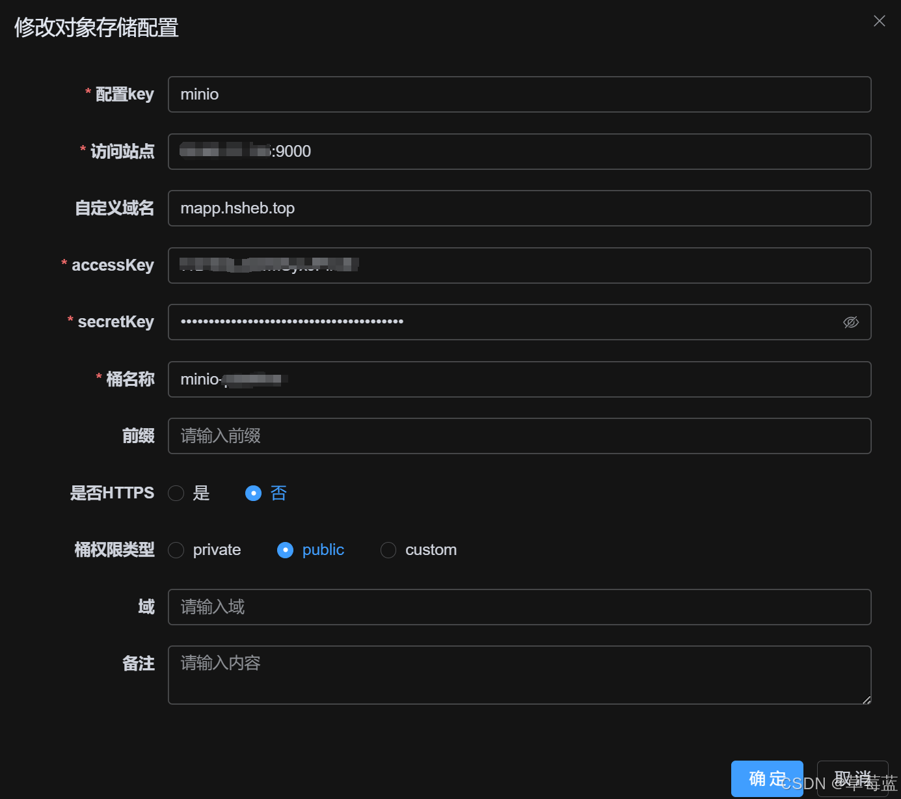Click the bucket name 桶名称 field
Screen dimensions: 901x799
519,379
